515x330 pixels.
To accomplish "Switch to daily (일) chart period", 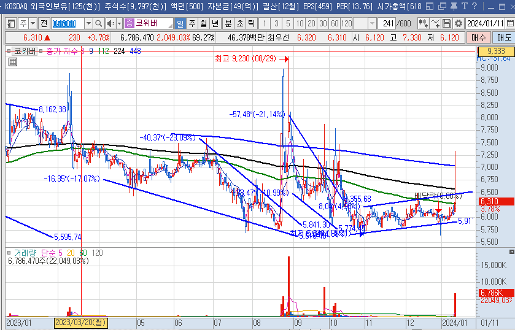I will click(x=180, y=23).
